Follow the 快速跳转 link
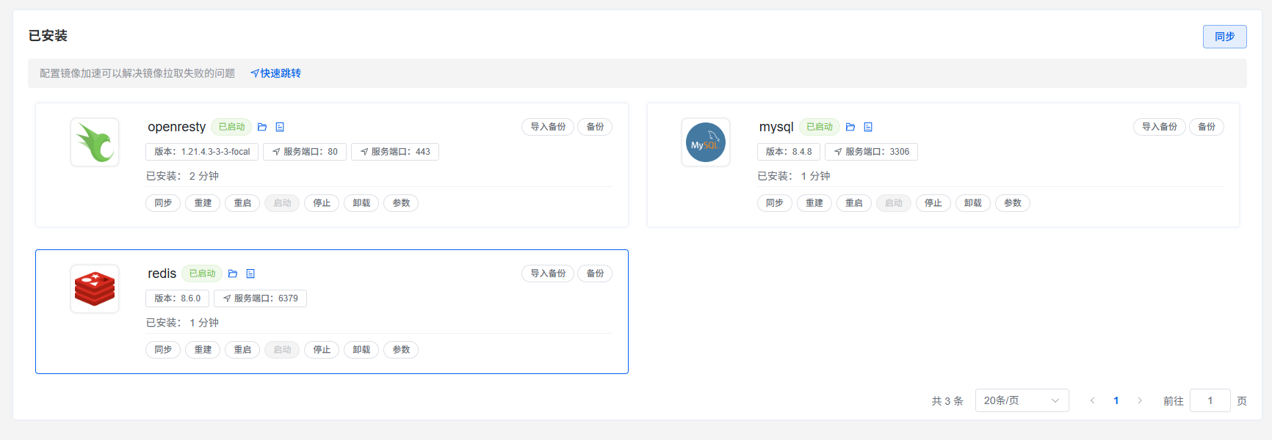1272x440 pixels. 276,73
